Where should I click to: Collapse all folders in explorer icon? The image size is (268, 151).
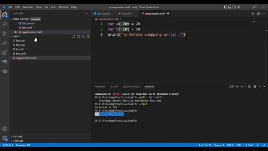(x=88, y=36)
